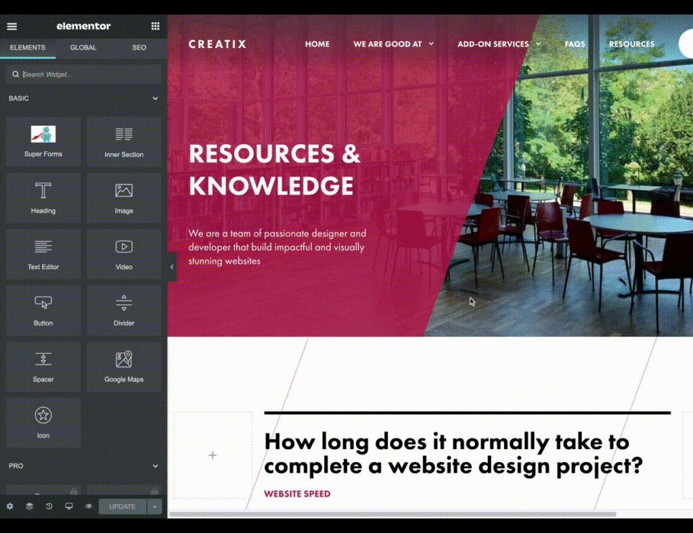The width and height of the screenshot is (693, 533).
Task: Open the Navigator layers icon
Action: pyautogui.click(x=30, y=506)
